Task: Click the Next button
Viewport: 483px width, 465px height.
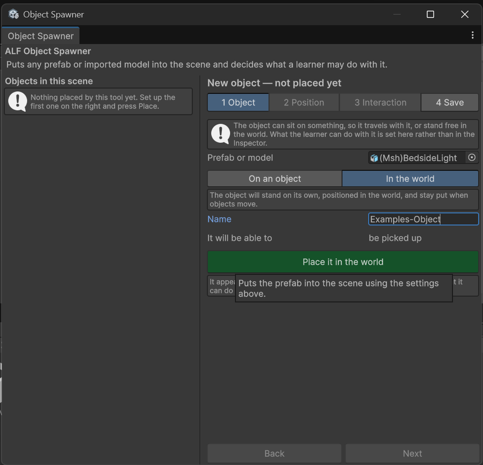Action: click(412, 453)
